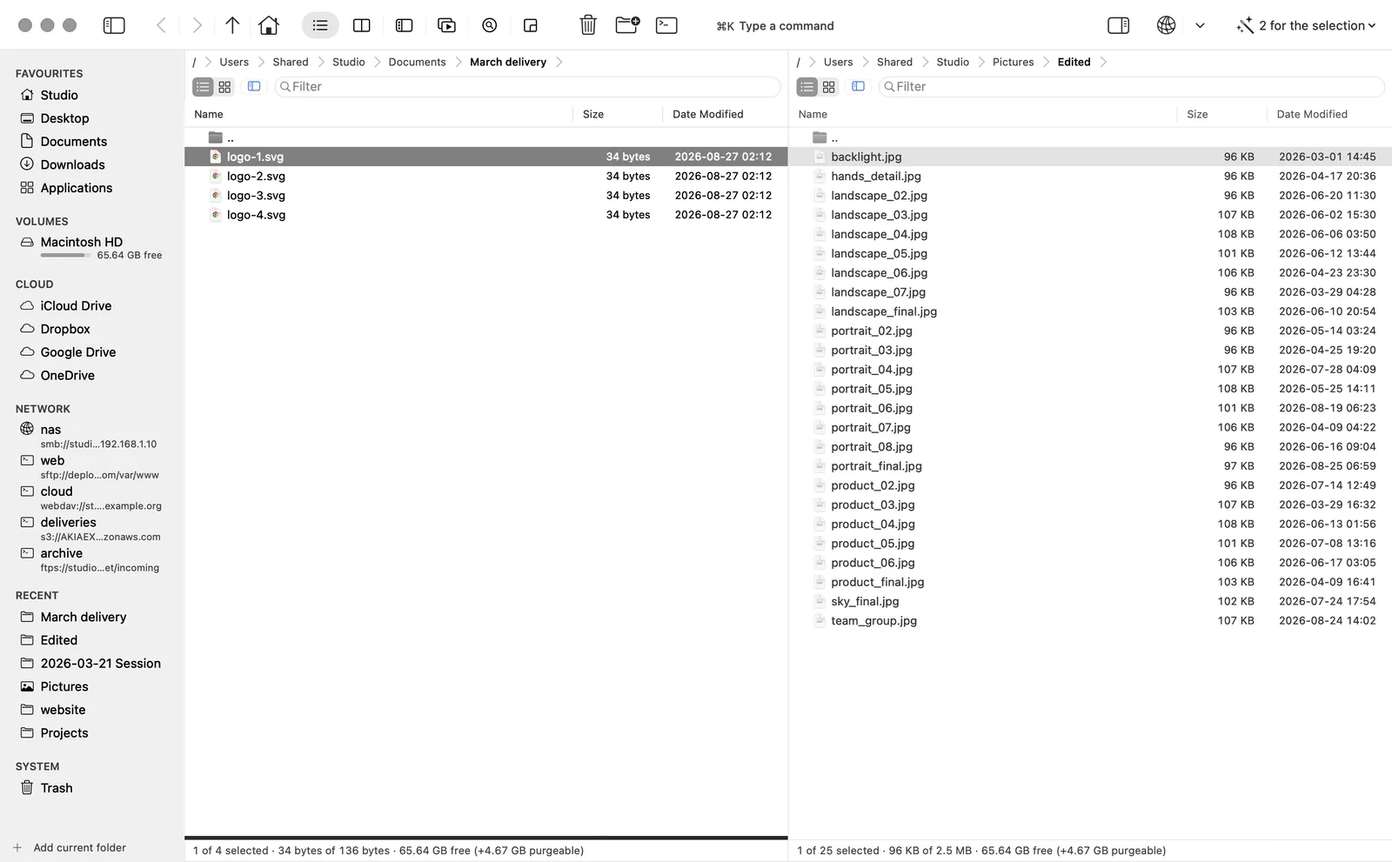Open Applications in Favourites sidebar

click(x=77, y=188)
